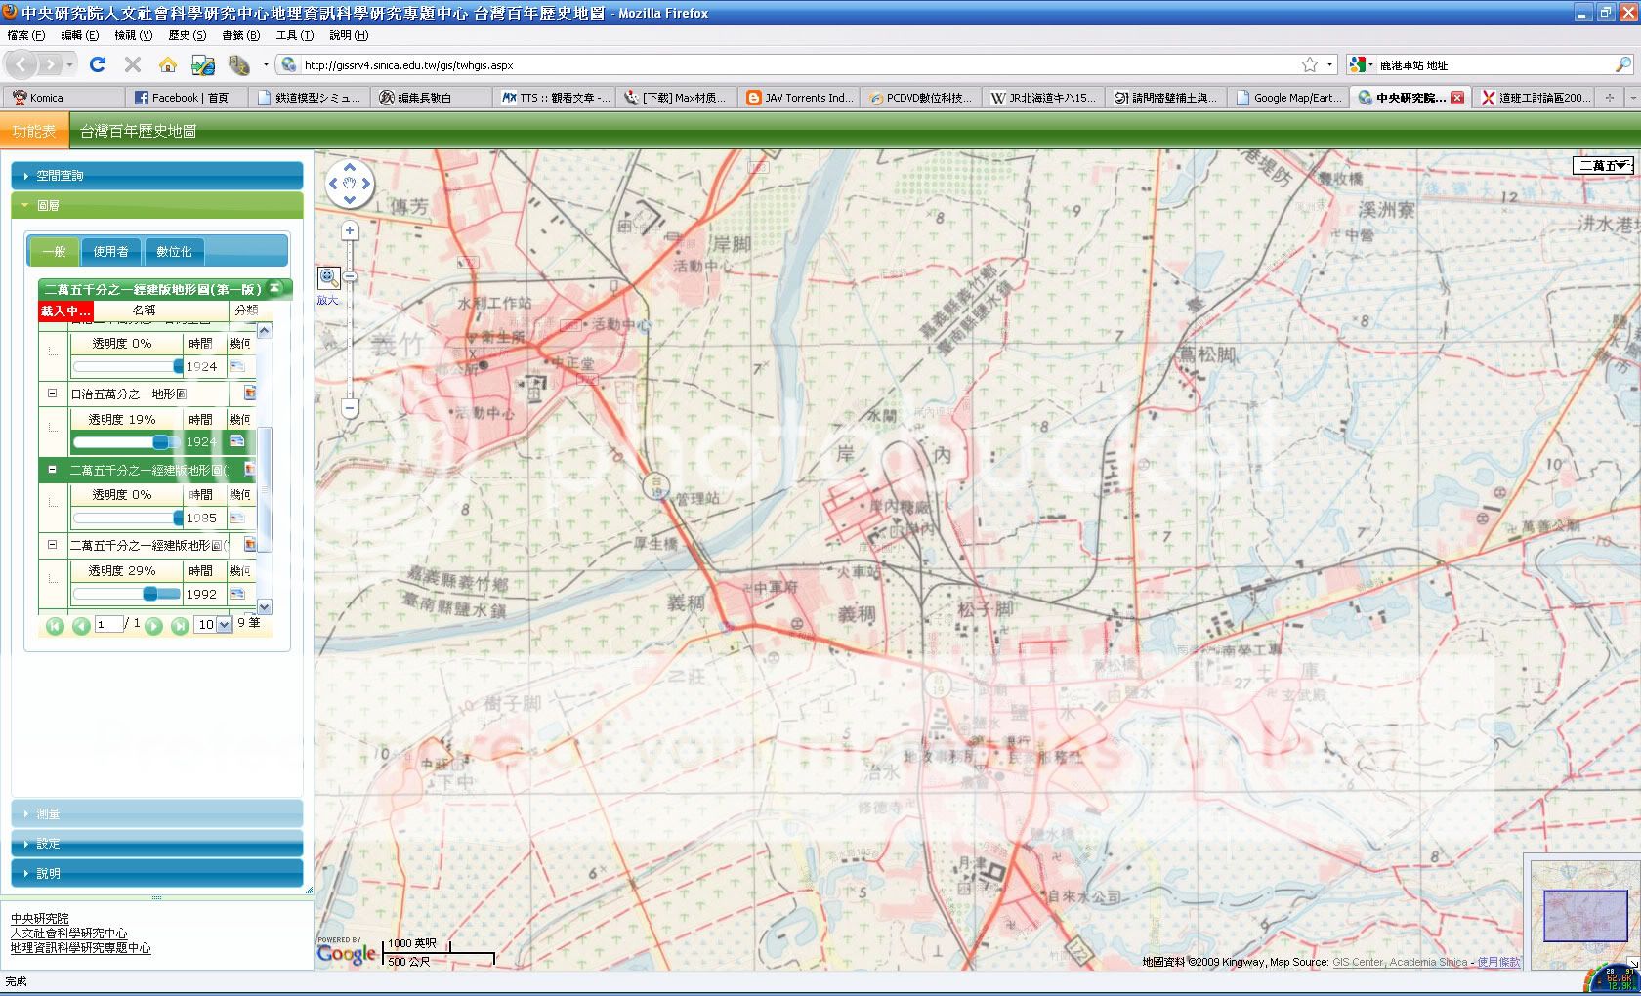Image resolution: width=1641 pixels, height=996 pixels.
Task: Select the magnifier zoom tool labeled 放大
Action: tap(328, 278)
